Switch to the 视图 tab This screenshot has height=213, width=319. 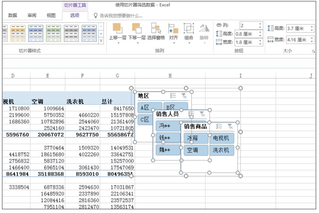tap(51, 15)
